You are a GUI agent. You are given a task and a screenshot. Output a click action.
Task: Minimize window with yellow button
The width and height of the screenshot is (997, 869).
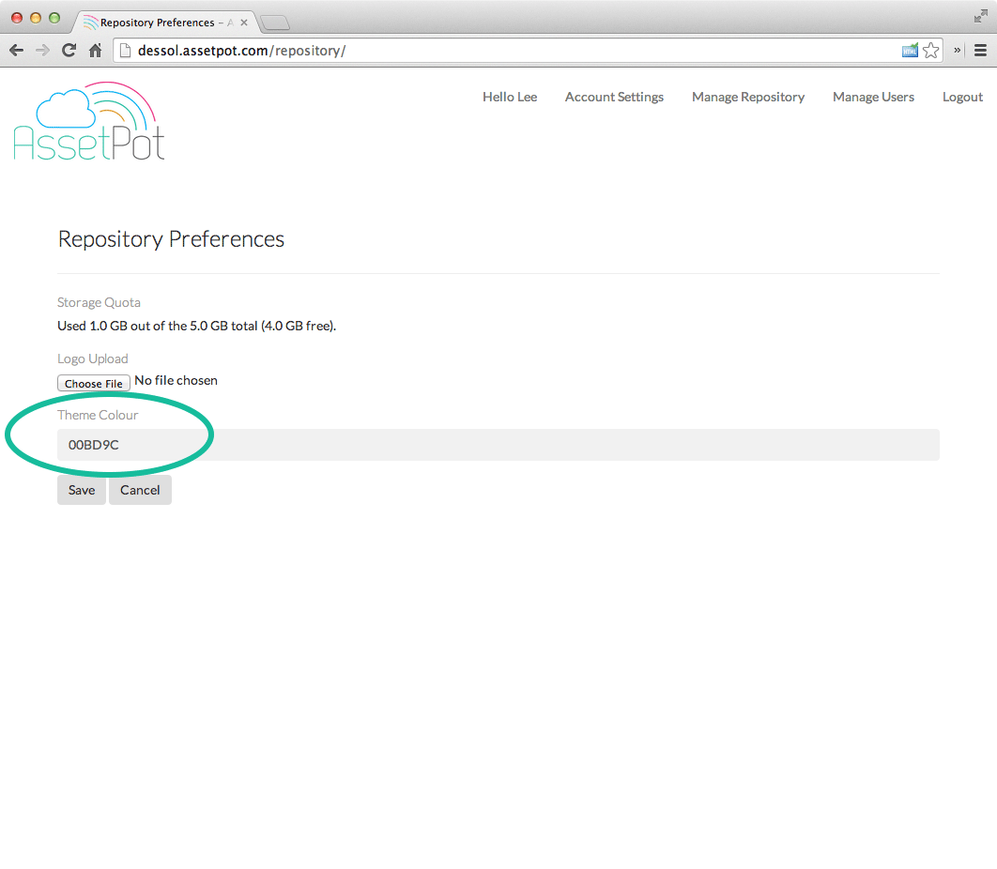(x=36, y=18)
